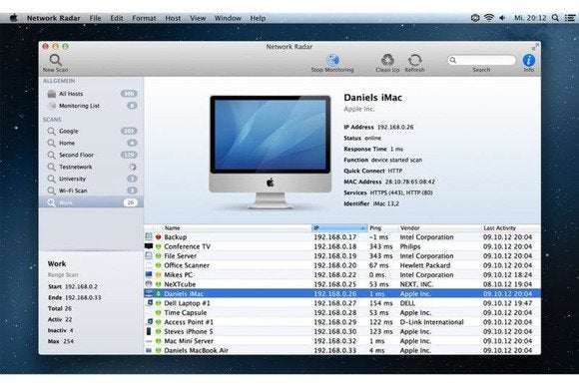Open Notification Center list icon

(x=569, y=18)
